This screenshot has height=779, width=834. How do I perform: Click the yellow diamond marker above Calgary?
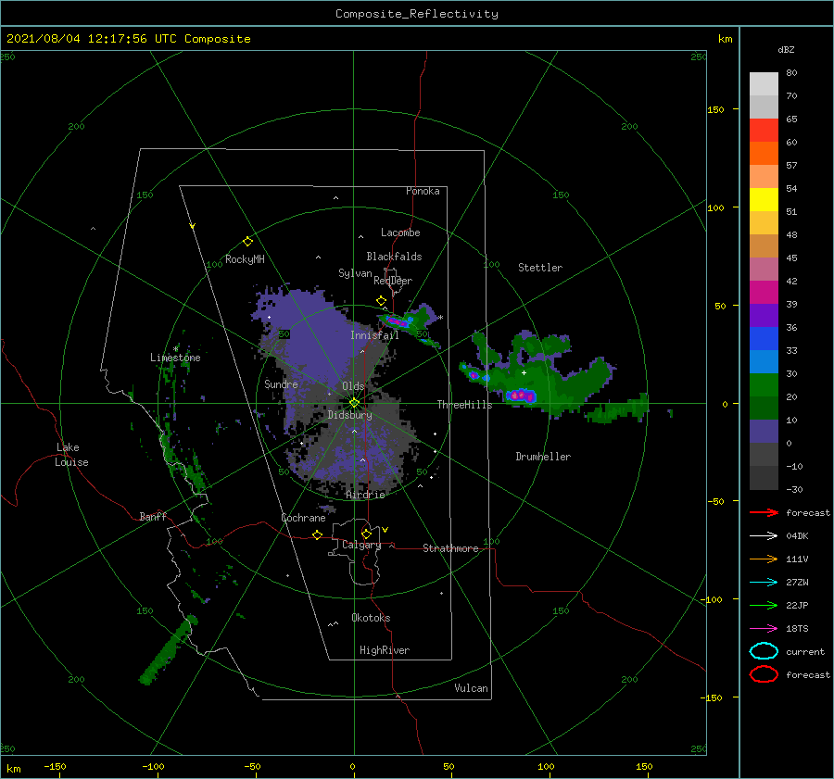pos(366,534)
